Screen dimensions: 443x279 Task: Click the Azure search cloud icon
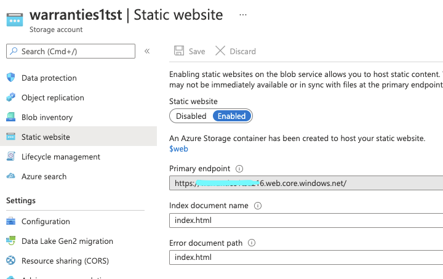(x=10, y=176)
